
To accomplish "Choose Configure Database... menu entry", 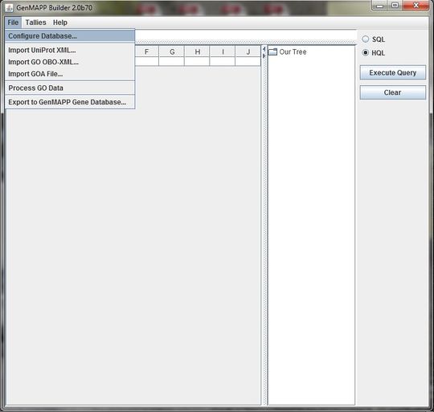I will (x=70, y=36).
